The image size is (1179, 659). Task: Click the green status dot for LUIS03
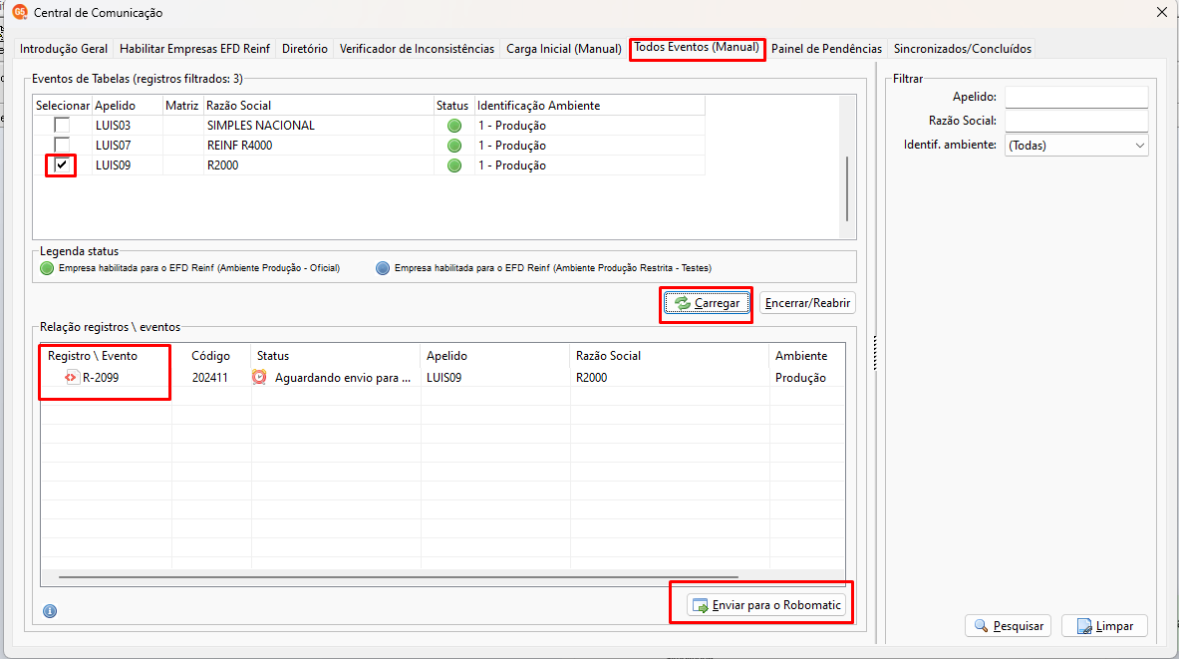pyautogui.click(x=454, y=126)
